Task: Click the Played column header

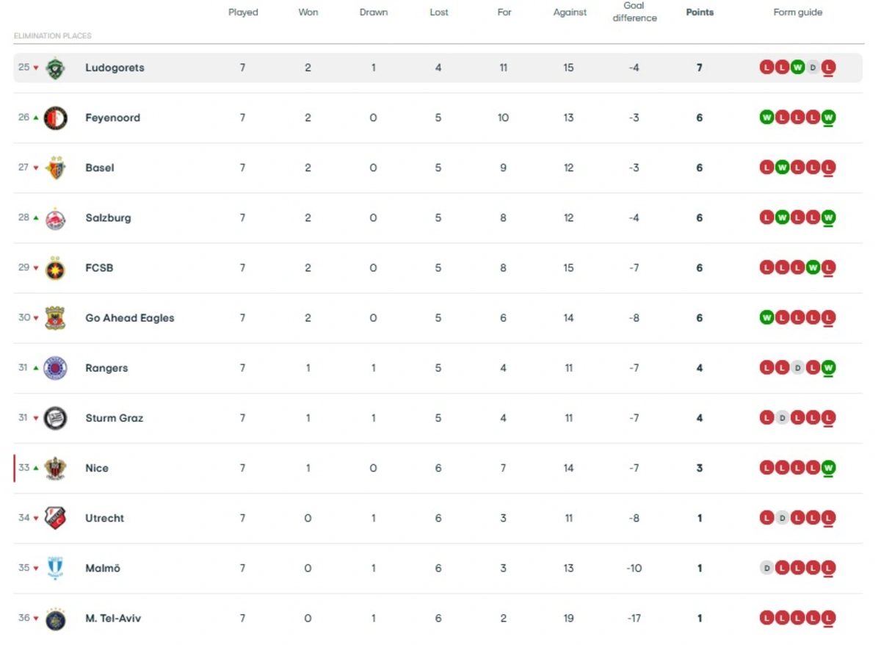Action: click(243, 12)
